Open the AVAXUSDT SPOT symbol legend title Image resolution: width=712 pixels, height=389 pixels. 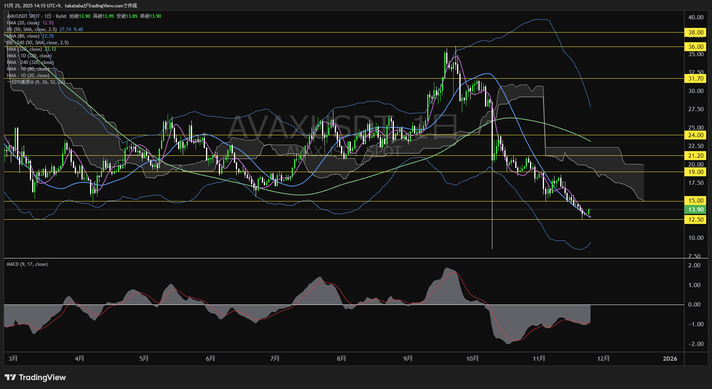(23, 16)
